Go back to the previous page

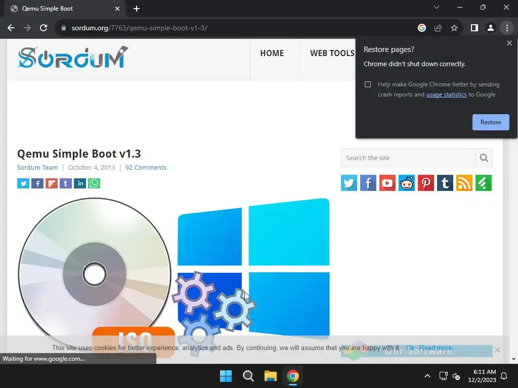point(11,28)
